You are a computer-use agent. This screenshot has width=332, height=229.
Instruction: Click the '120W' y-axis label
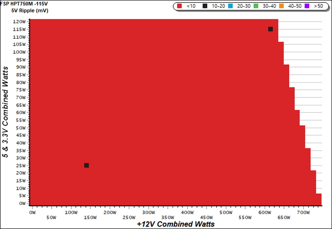pyautogui.click(x=19, y=22)
